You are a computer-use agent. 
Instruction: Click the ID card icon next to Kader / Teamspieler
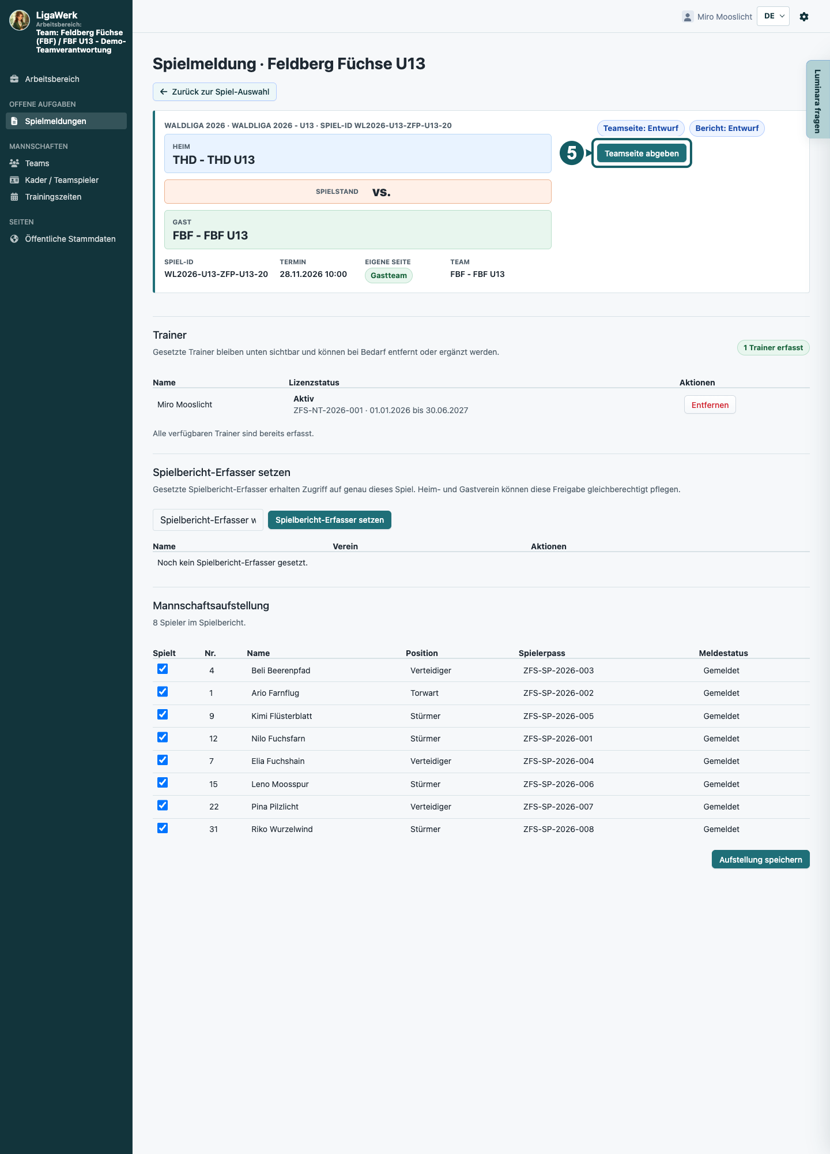click(14, 180)
